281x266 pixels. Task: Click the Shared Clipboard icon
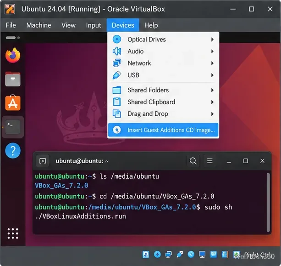[117, 102]
